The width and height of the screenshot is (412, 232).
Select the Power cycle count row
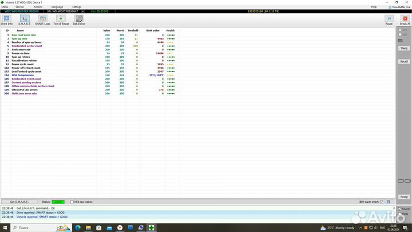(x=90, y=64)
